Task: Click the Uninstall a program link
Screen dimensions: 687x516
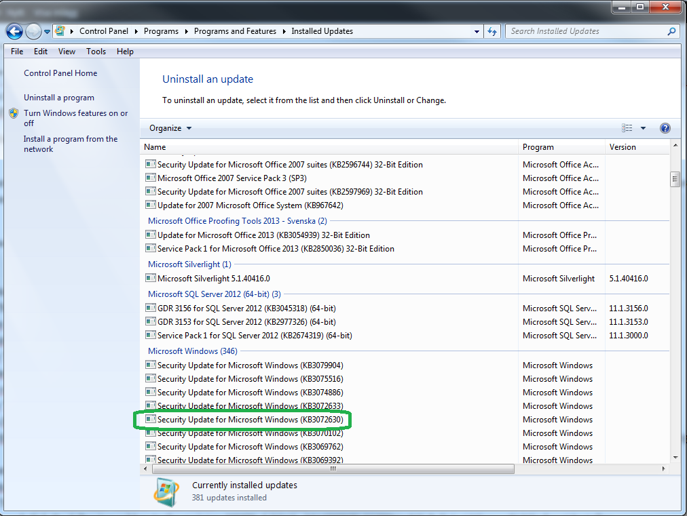Action: (x=59, y=98)
